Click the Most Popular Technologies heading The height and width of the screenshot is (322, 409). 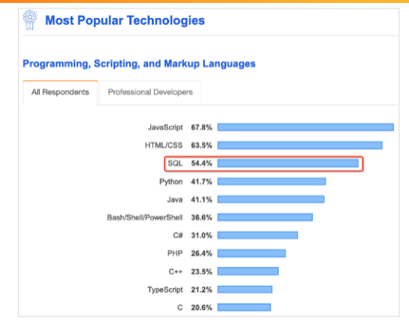click(125, 20)
